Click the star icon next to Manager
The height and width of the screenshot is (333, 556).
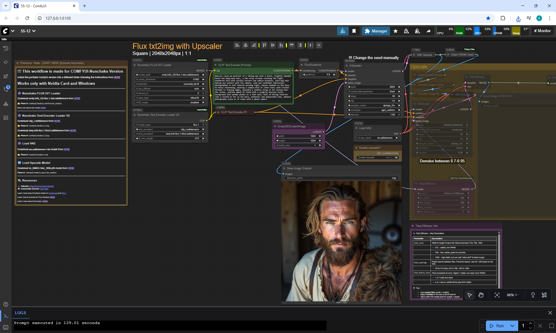click(396, 31)
